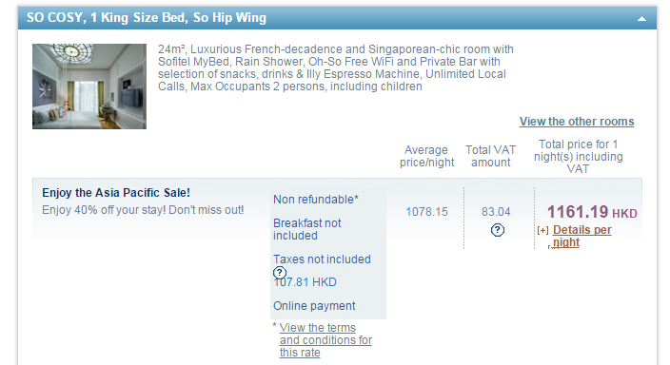Open Details per night link
Viewport: 670px width, 365px height.
[x=581, y=236]
